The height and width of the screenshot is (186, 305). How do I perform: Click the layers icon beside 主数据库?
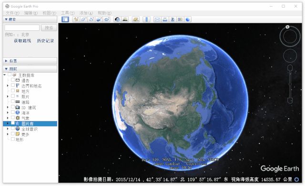pyautogui.click(x=14, y=75)
